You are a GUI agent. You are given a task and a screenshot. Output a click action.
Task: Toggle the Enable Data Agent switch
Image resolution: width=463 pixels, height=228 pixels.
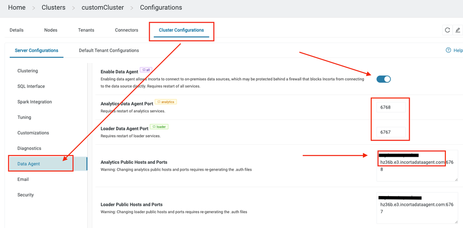[x=383, y=79]
